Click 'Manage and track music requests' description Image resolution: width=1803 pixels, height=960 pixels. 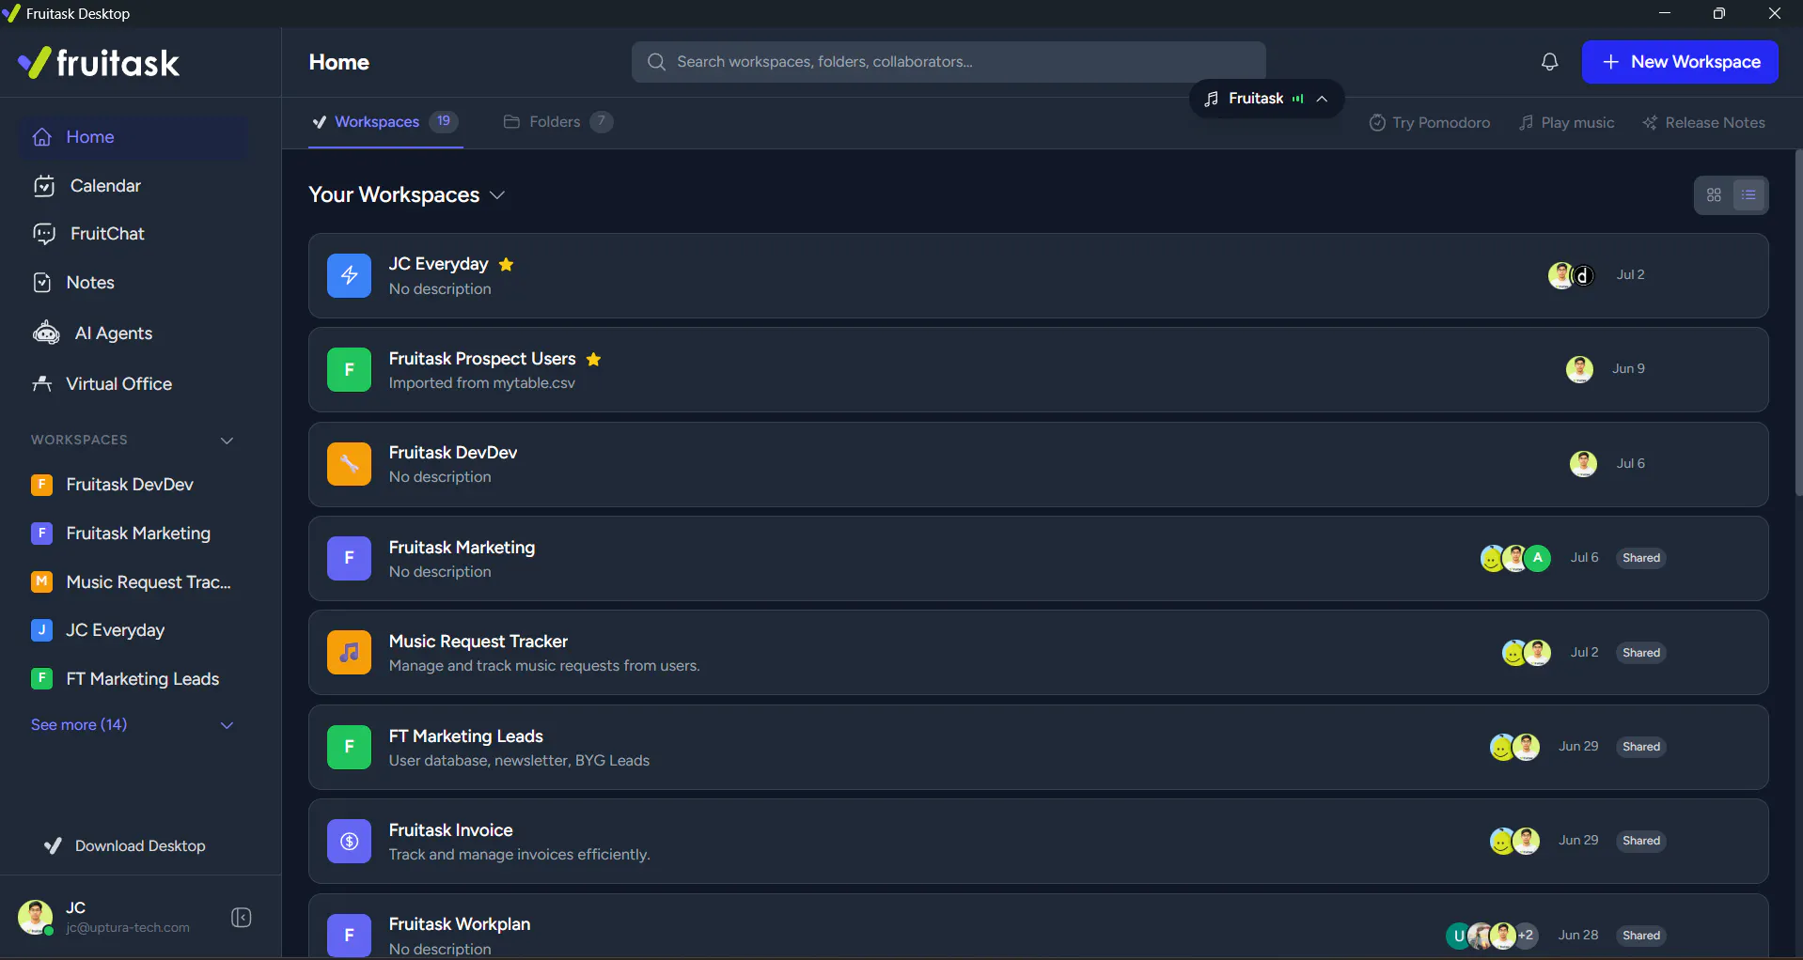click(x=544, y=666)
